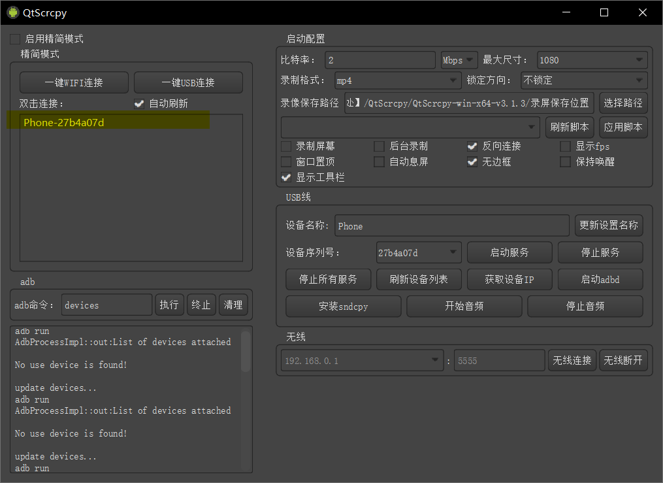
Task: Click the 录像保存路径 text field
Action: pyautogui.click(x=470, y=103)
